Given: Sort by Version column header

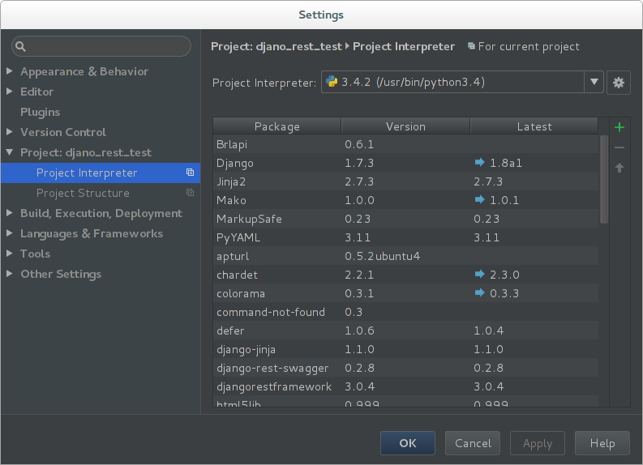Looking at the screenshot, I should click(405, 126).
